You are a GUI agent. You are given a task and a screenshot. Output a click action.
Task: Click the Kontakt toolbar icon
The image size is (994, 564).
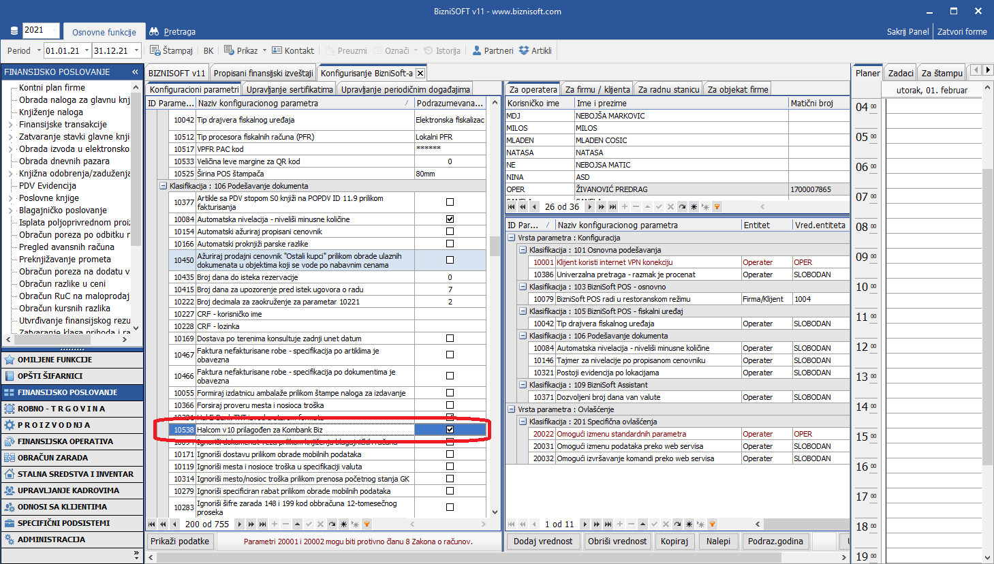coord(277,50)
